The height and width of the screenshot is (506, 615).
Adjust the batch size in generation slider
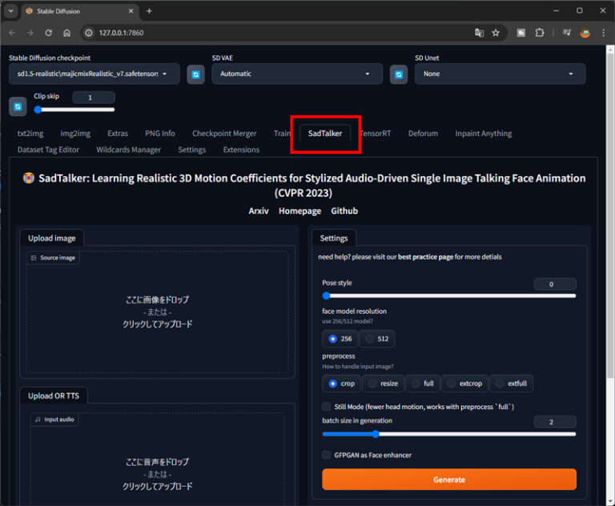tap(375, 434)
